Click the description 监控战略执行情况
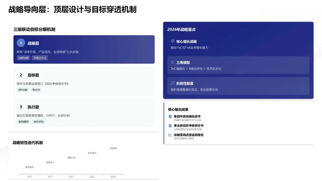Image resolution: width=322 pixels, height=181 pixels. point(184,138)
